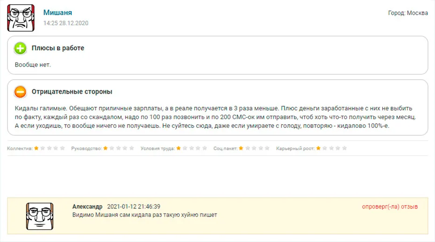Click the red опроверг(-ла) отзыв label
Screen dimensions: 435x242
tap(390, 207)
